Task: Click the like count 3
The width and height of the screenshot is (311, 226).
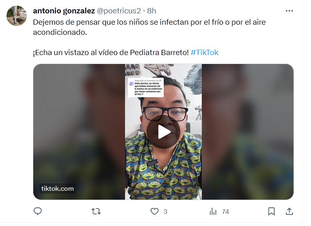Action: point(165,212)
